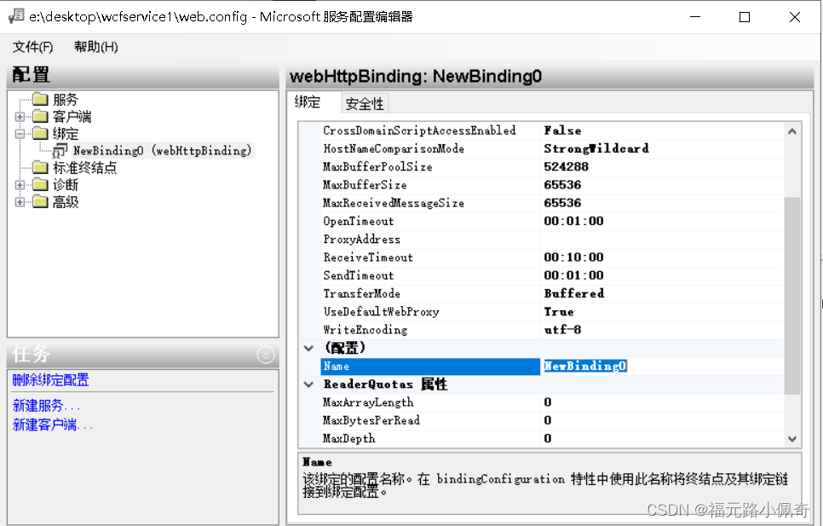
Task: Click the Name property label
Action: coord(336,367)
